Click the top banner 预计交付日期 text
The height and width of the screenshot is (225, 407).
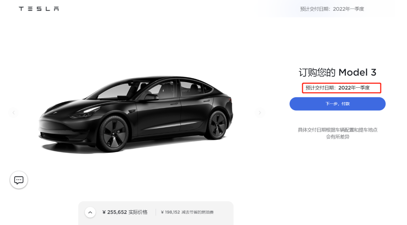pos(332,9)
